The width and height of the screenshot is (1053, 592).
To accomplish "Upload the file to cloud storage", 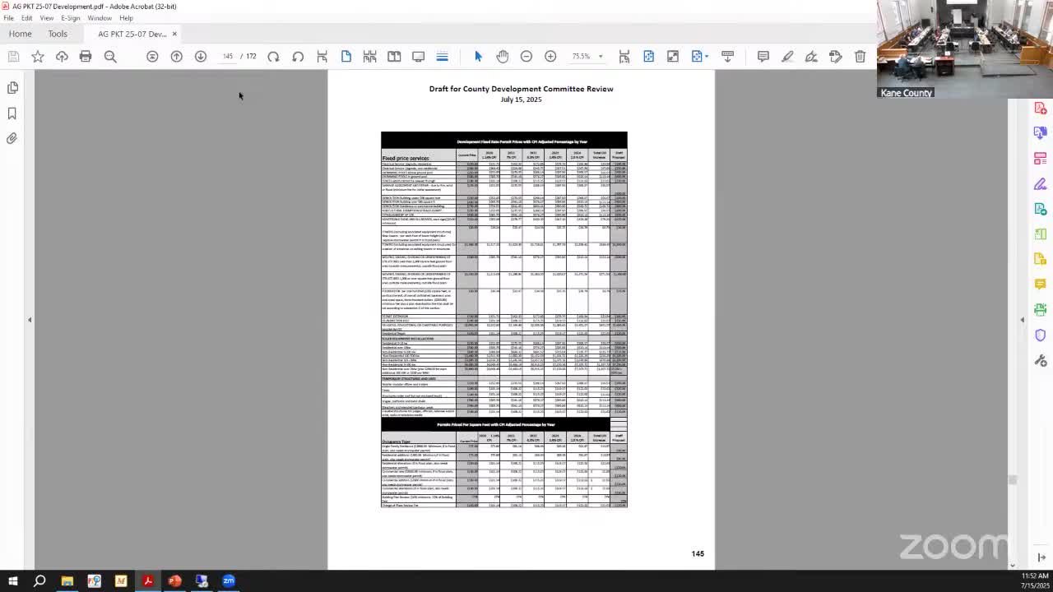I will click(62, 56).
